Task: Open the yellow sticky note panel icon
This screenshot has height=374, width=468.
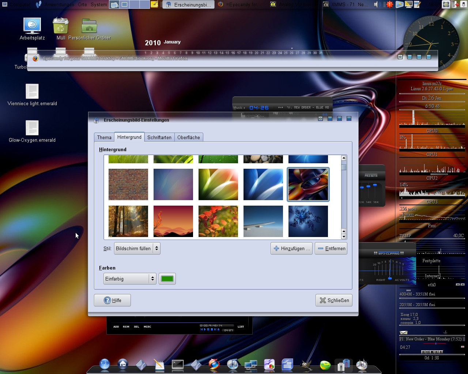Action: (155, 4)
